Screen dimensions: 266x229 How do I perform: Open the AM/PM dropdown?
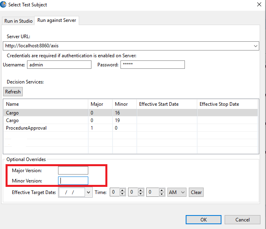pos(177,192)
